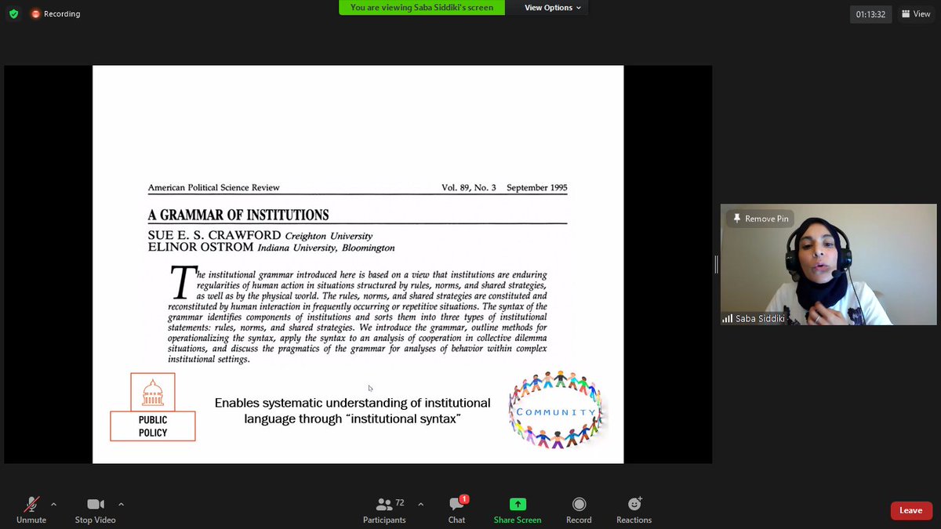
Task: Click the red chat notification badge
Action: point(464,499)
